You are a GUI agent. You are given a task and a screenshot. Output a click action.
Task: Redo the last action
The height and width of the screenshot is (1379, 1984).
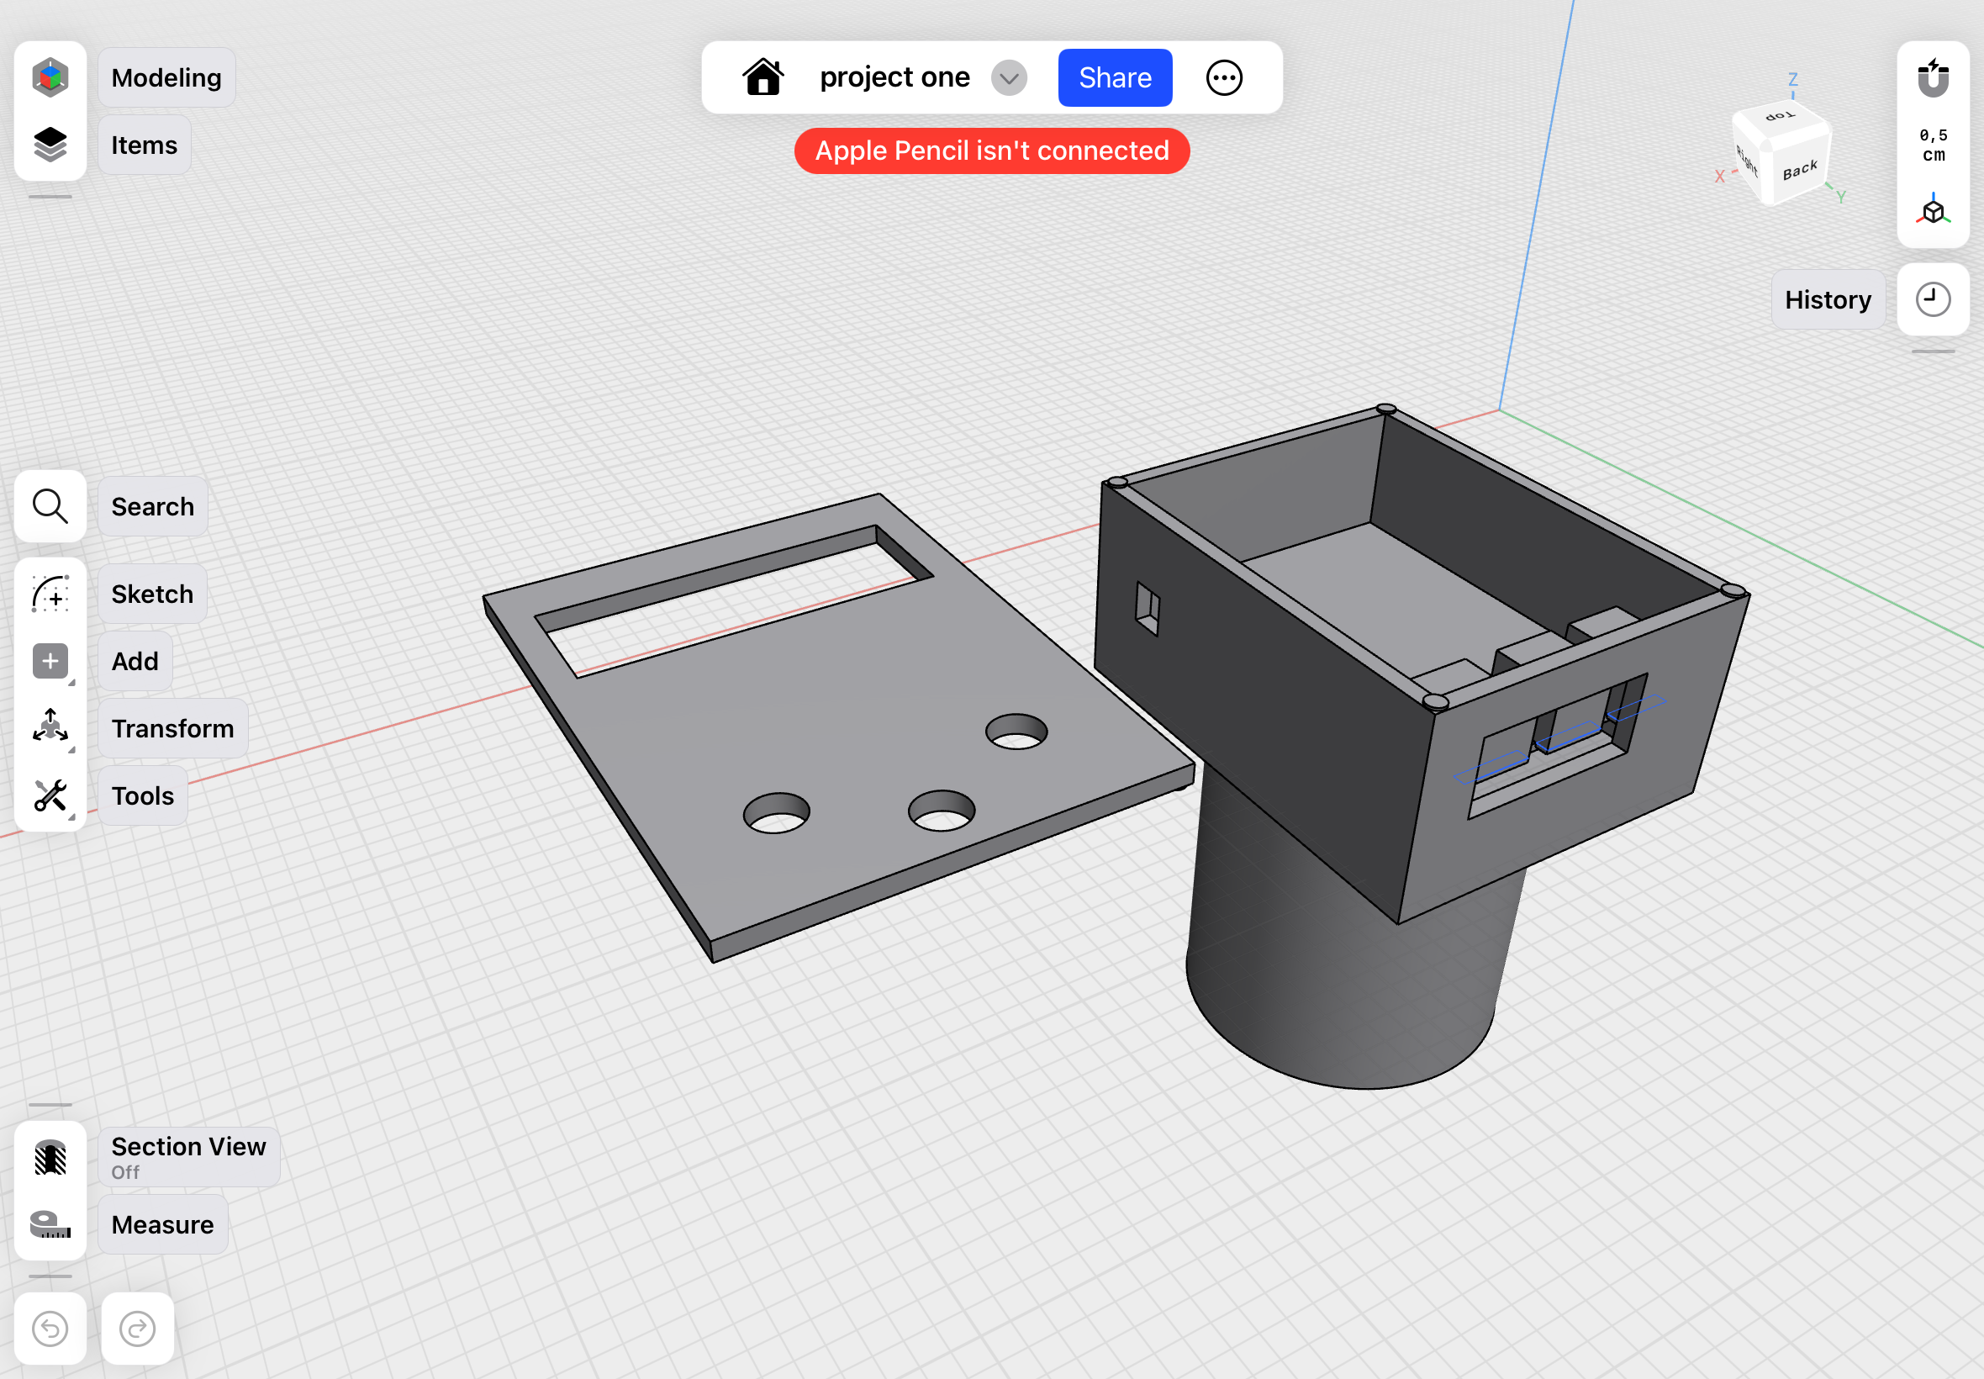tap(137, 1329)
